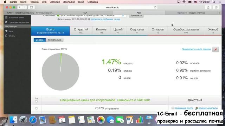Open the Mail stamp icon in Dock
This screenshot has width=225, height=126.
point(43,120)
